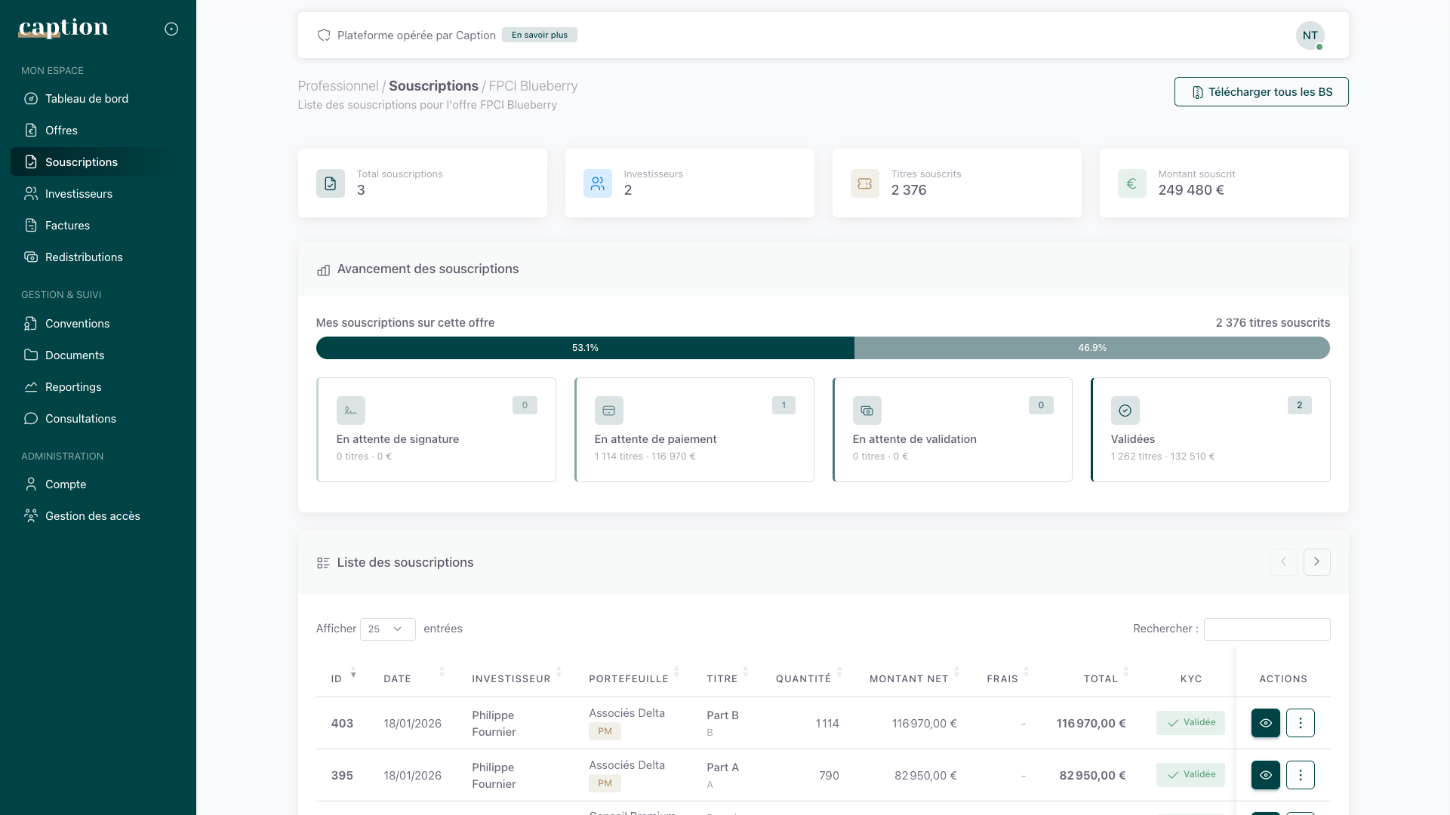This screenshot has width=1450, height=815.
Task: Click Télécharger tous les BS button
Action: pyautogui.click(x=1261, y=92)
